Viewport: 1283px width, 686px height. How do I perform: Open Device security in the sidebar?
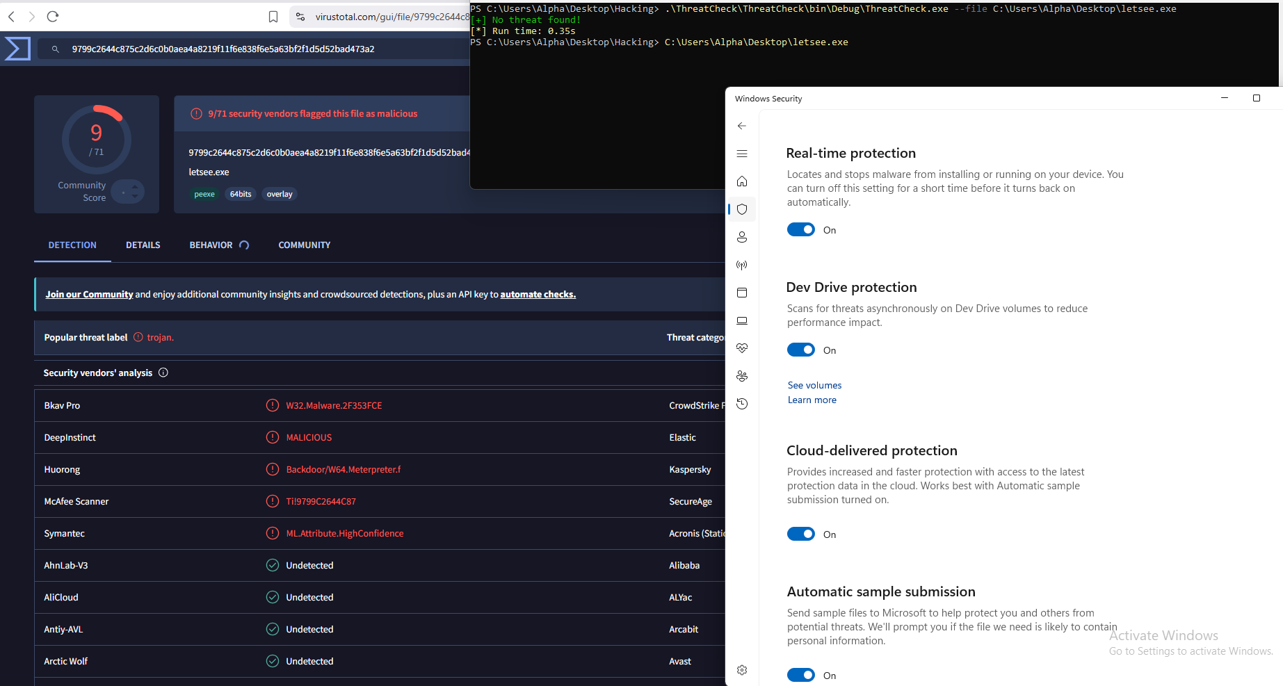click(742, 320)
